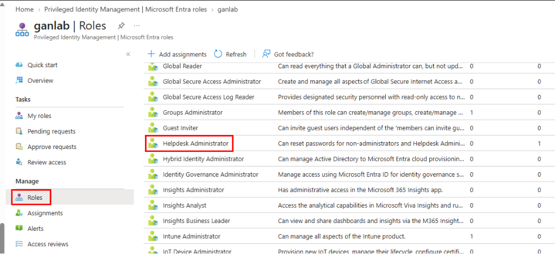Click Global Secure Access Log Reader icon
This screenshot has height=254, width=555.
coord(153,97)
